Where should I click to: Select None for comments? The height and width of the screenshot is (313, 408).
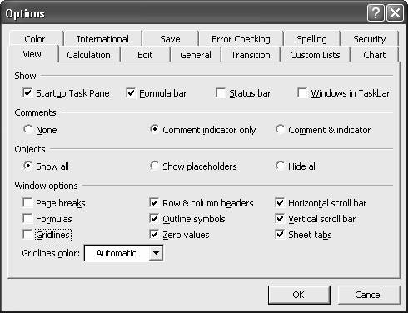[27, 129]
